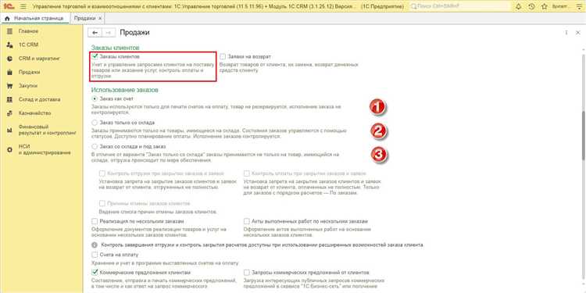Enable Счета на оплату checkbox
The height and width of the screenshot is (293, 586).
pyautogui.click(x=95, y=255)
